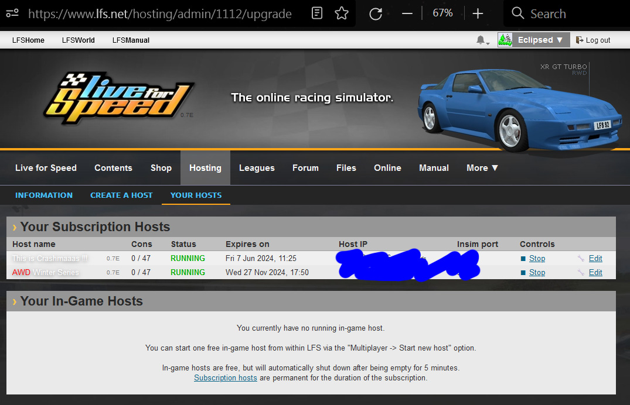The image size is (630, 405).
Task: Click the 'Your Subscription Hosts' heading
Action: pos(95,226)
